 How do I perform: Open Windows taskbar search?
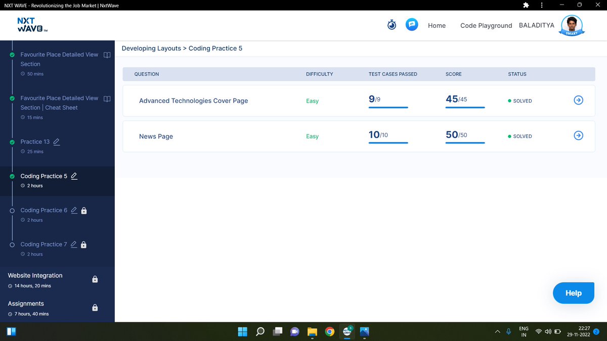260,331
